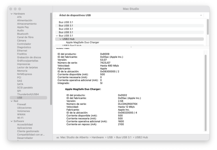
Task: Open the Firewall network item
Action: coord(22,104)
